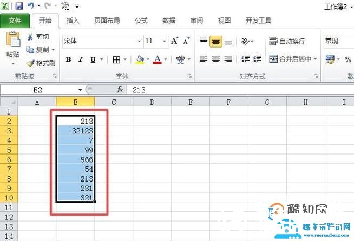Click the percent style icon

click(x=348, y=60)
